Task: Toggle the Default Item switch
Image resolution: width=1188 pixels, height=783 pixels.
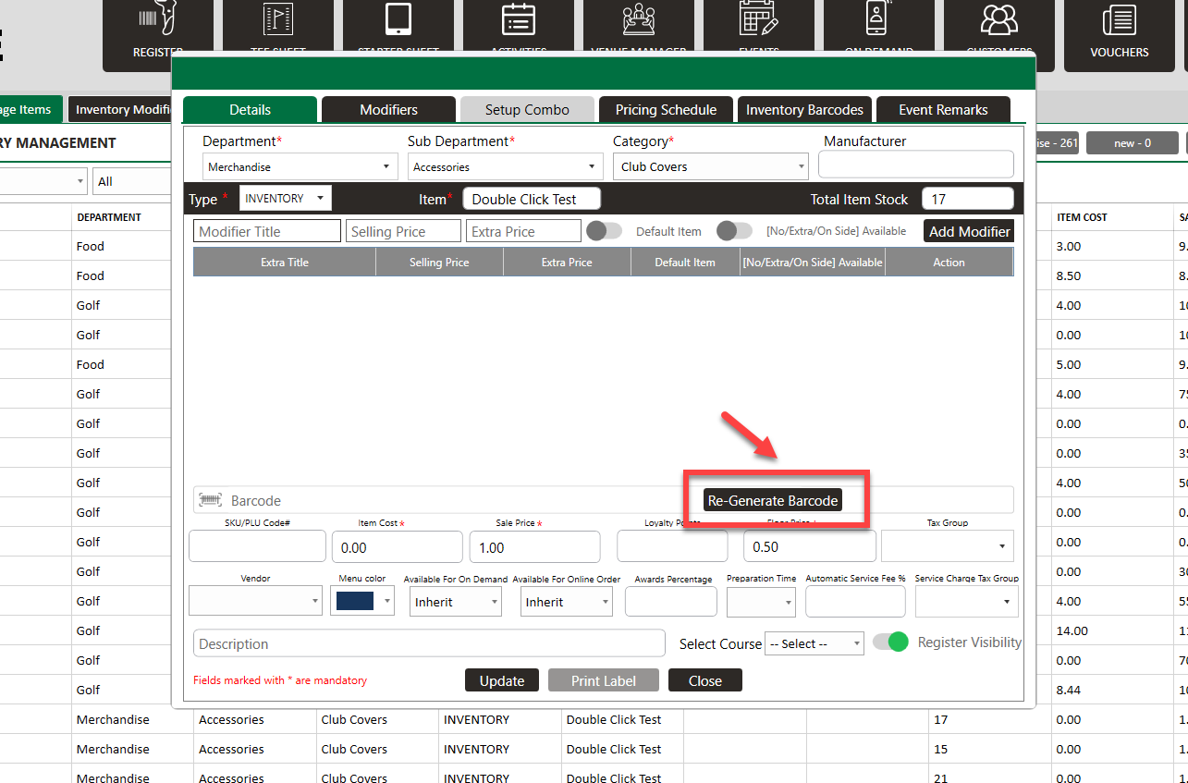Action: [x=605, y=231]
